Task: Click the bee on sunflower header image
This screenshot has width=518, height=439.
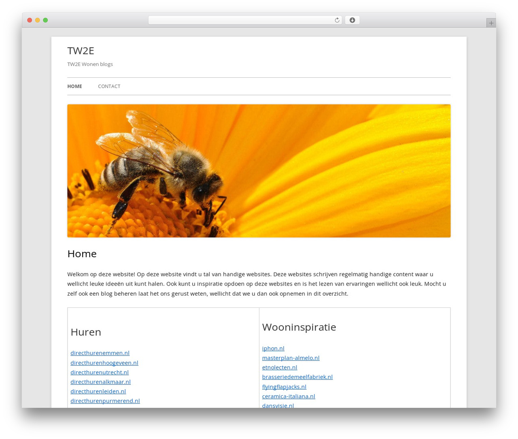Action: (x=259, y=171)
